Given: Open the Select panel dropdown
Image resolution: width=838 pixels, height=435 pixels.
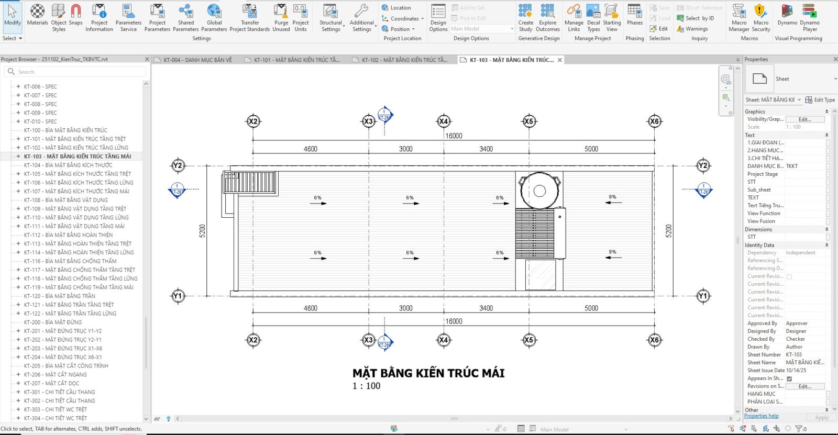Looking at the screenshot, I should (x=12, y=38).
